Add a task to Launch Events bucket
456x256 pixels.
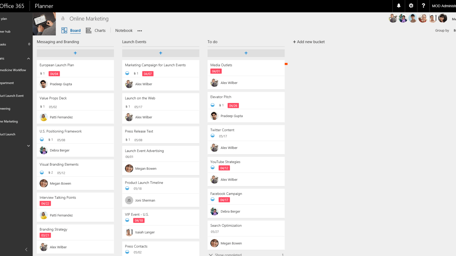tap(161, 53)
